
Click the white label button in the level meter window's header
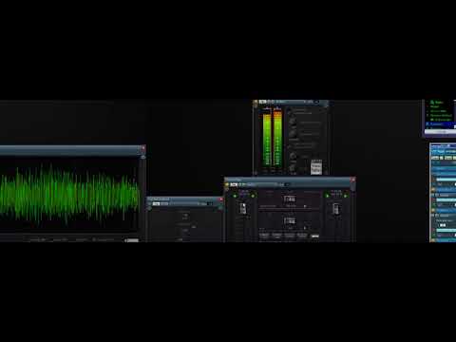pyautogui.click(x=262, y=102)
